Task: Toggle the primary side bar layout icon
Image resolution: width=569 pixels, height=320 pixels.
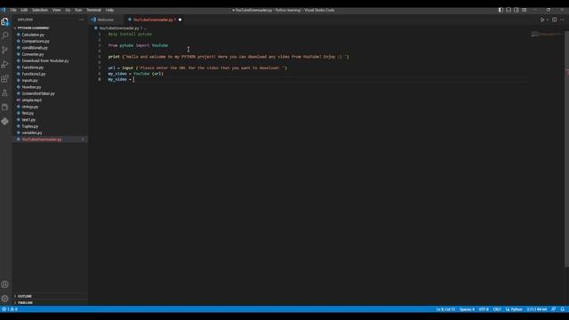Action: [501, 10]
